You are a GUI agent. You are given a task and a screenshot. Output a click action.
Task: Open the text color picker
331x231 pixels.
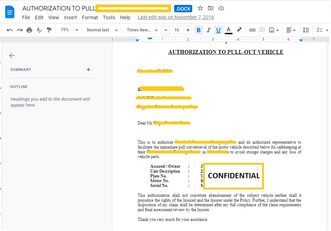[228, 30]
